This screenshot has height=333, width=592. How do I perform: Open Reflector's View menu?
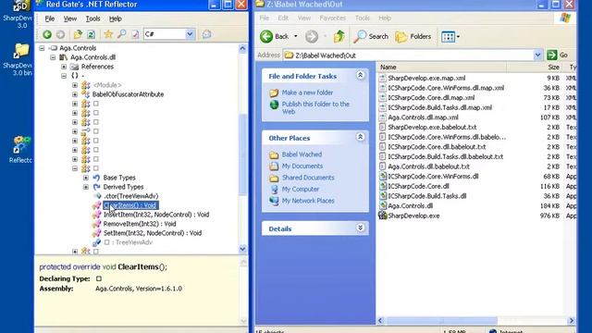pyautogui.click(x=70, y=18)
